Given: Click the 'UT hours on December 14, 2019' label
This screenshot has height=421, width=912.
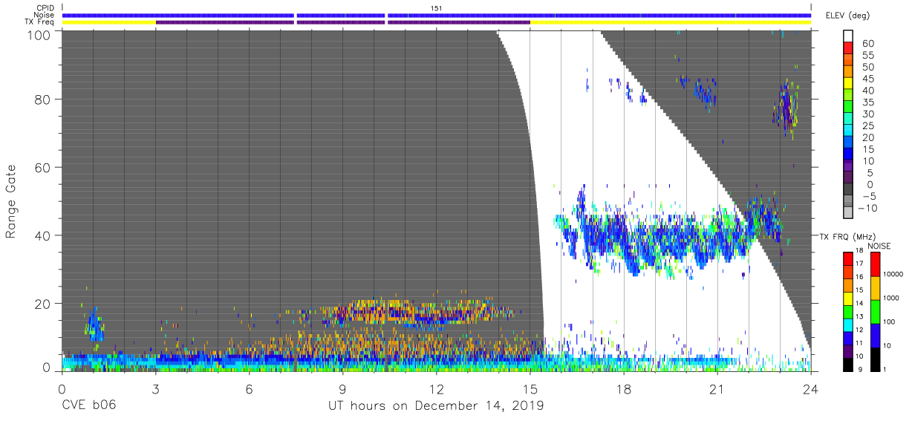Looking at the screenshot, I should [437, 405].
